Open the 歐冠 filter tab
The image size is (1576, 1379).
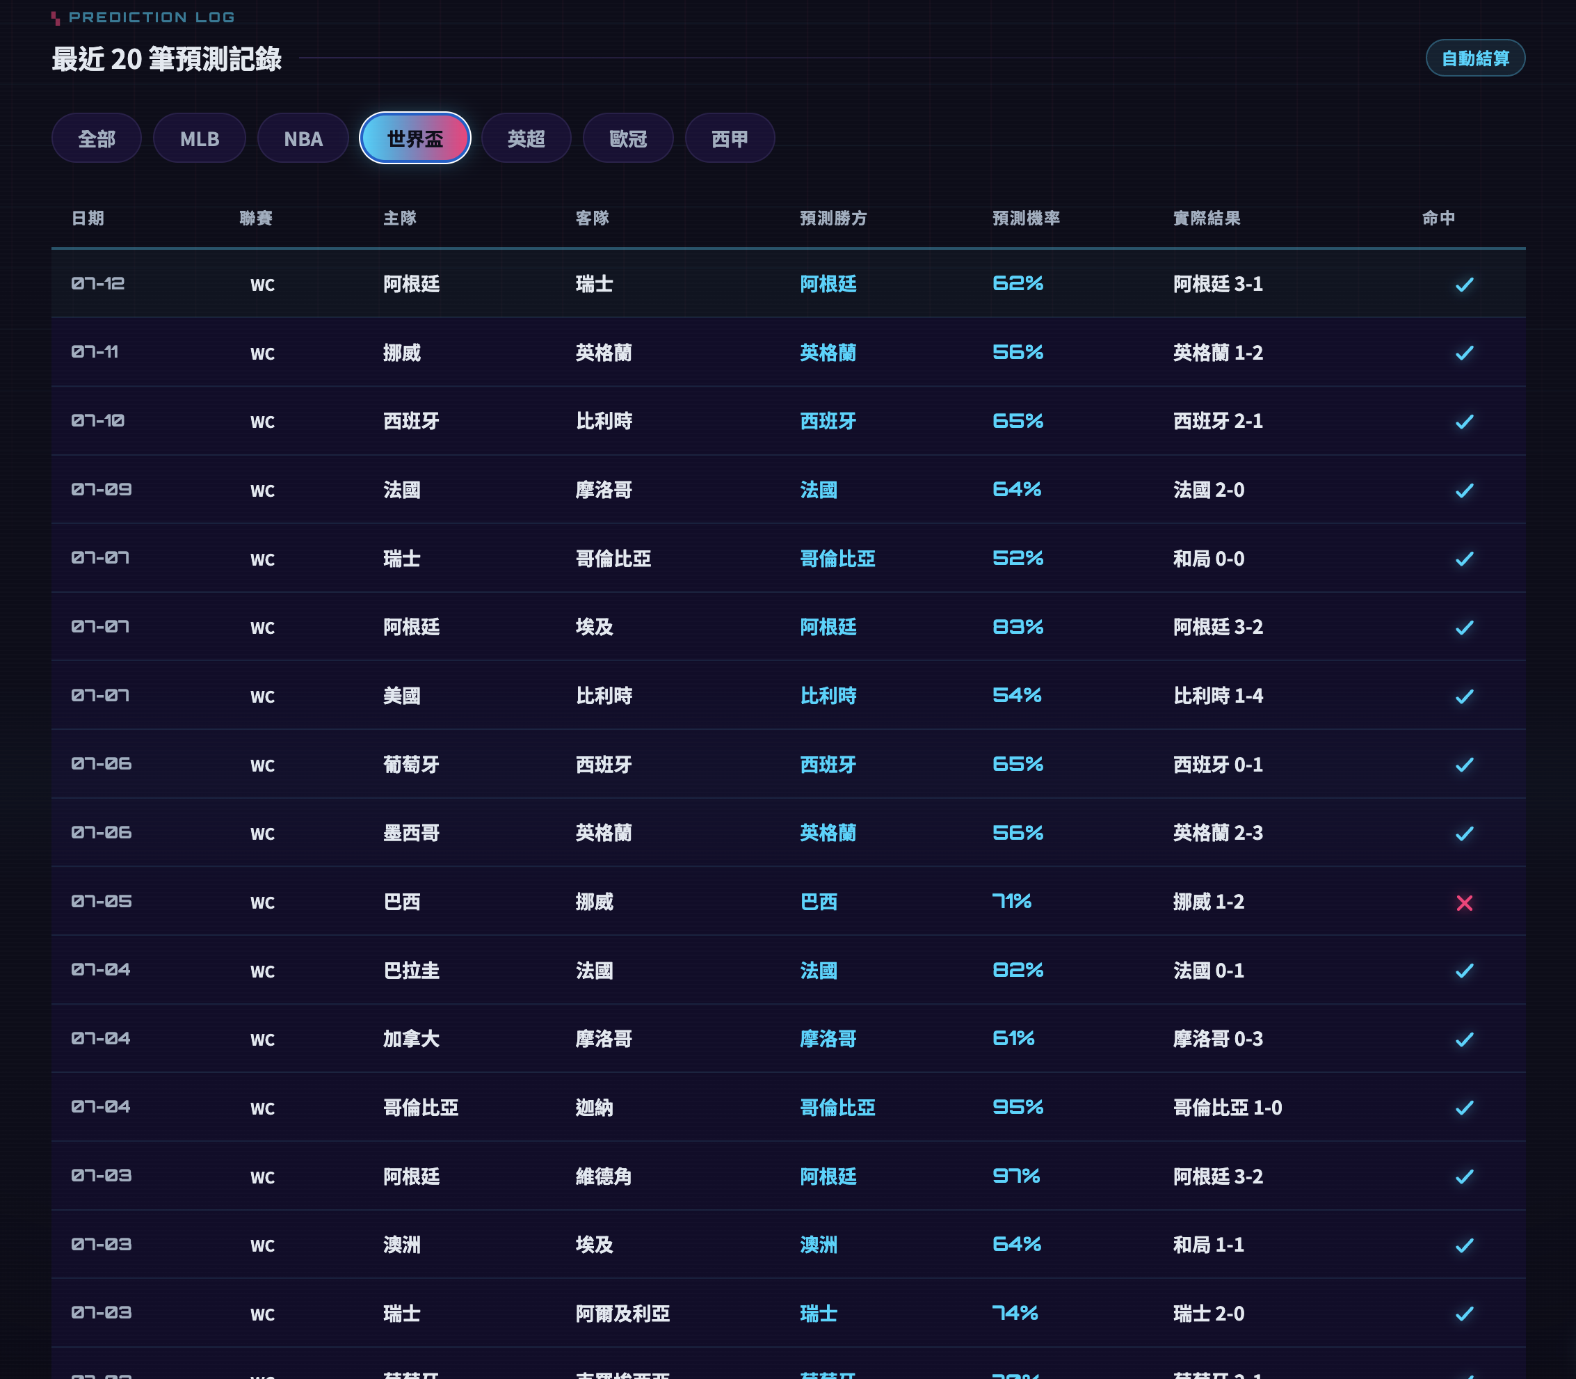627,138
